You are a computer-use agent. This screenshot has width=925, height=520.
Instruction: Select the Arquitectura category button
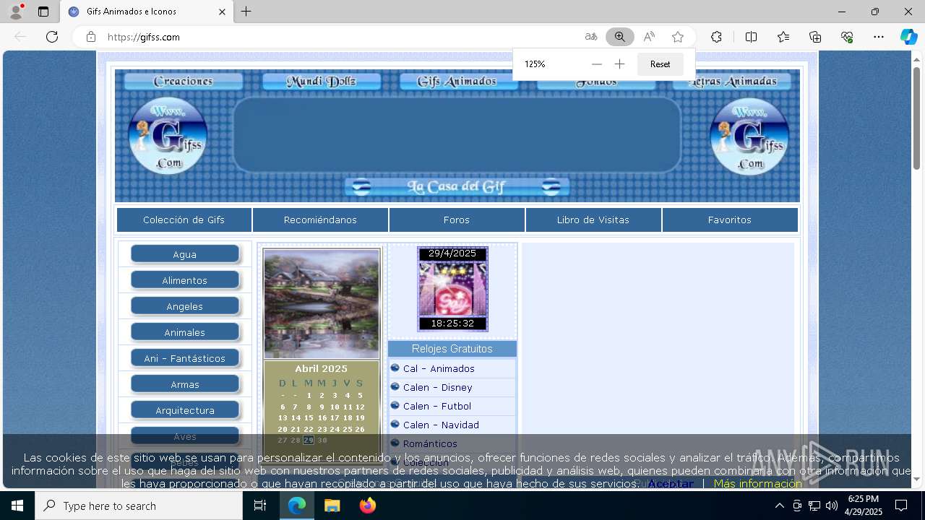pyautogui.click(x=185, y=410)
